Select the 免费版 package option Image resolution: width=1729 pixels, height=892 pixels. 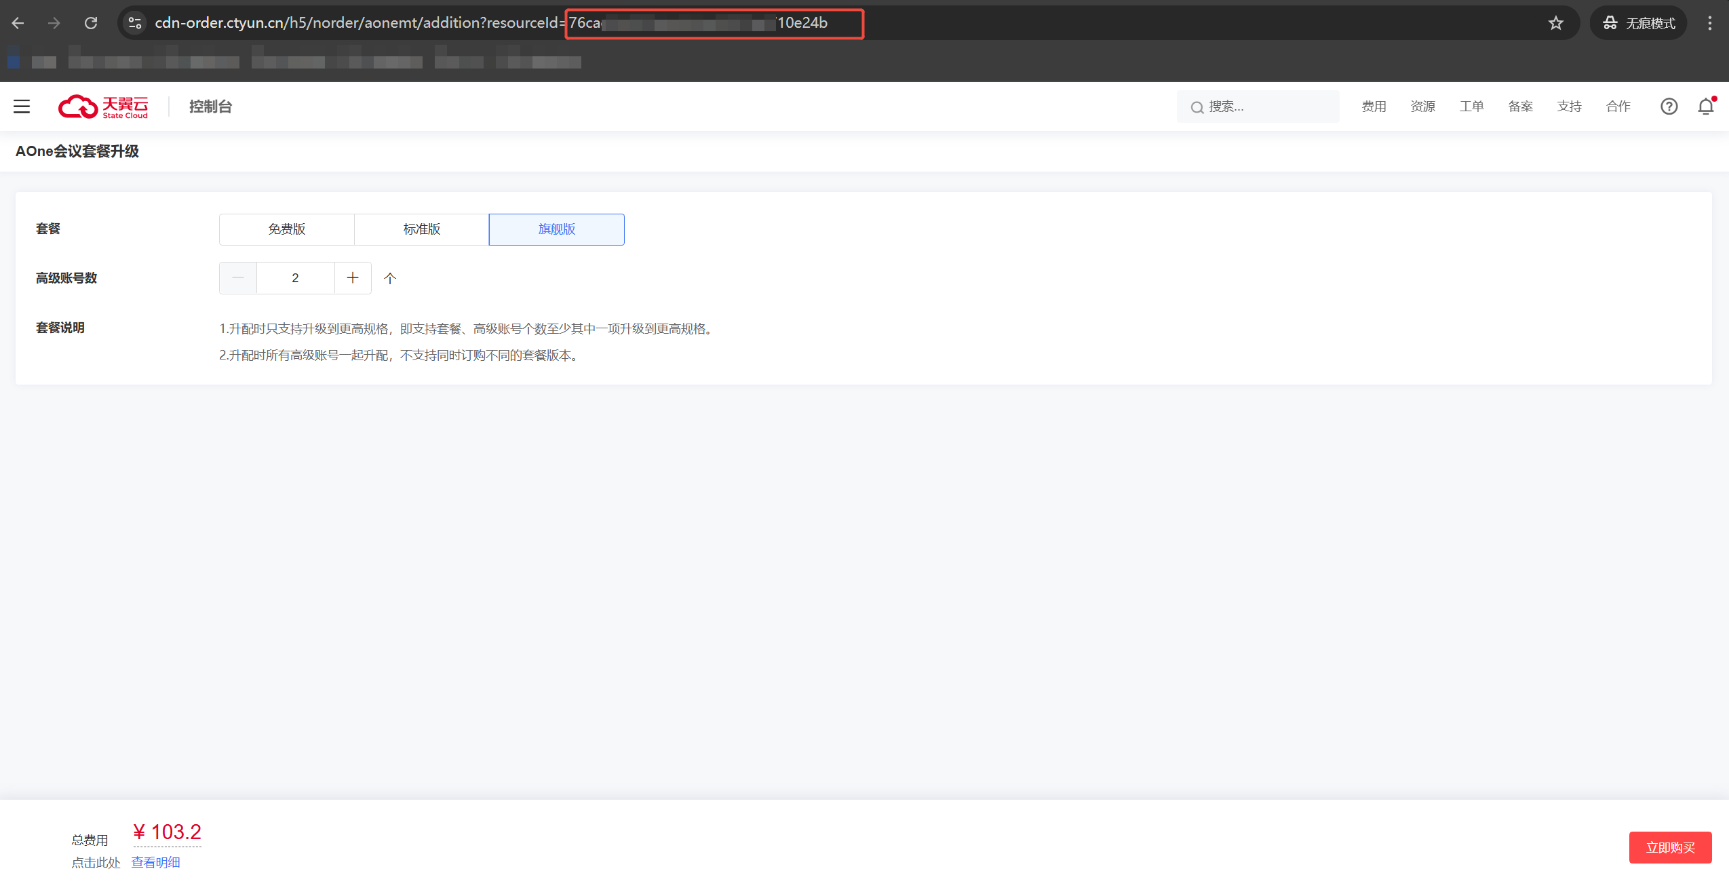286,229
